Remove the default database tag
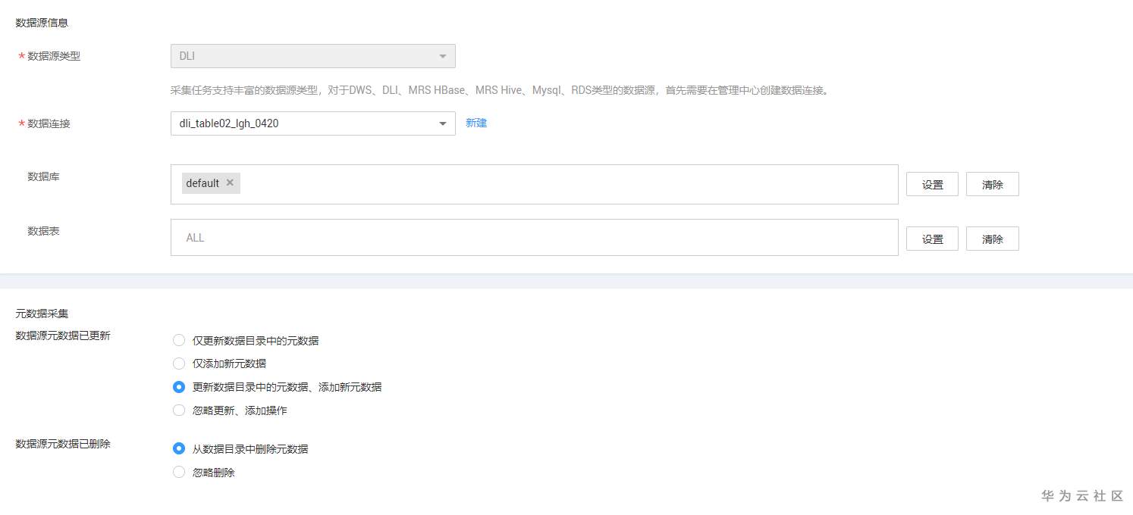The height and width of the screenshot is (515, 1133). [x=230, y=183]
